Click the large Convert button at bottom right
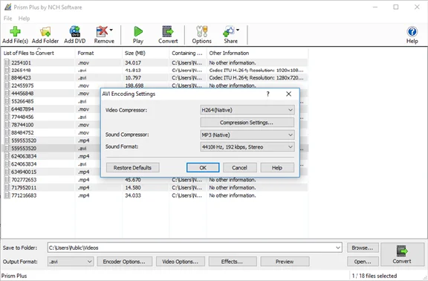428x281 pixels. [x=402, y=254]
